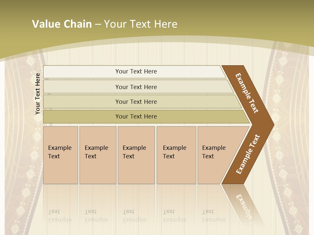Select the slide title 'Value Chain – Your Text Here'

point(105,24)
